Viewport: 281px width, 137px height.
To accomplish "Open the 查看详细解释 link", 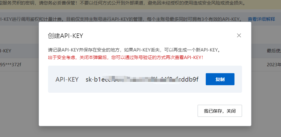I will click(x=261, y=19).
